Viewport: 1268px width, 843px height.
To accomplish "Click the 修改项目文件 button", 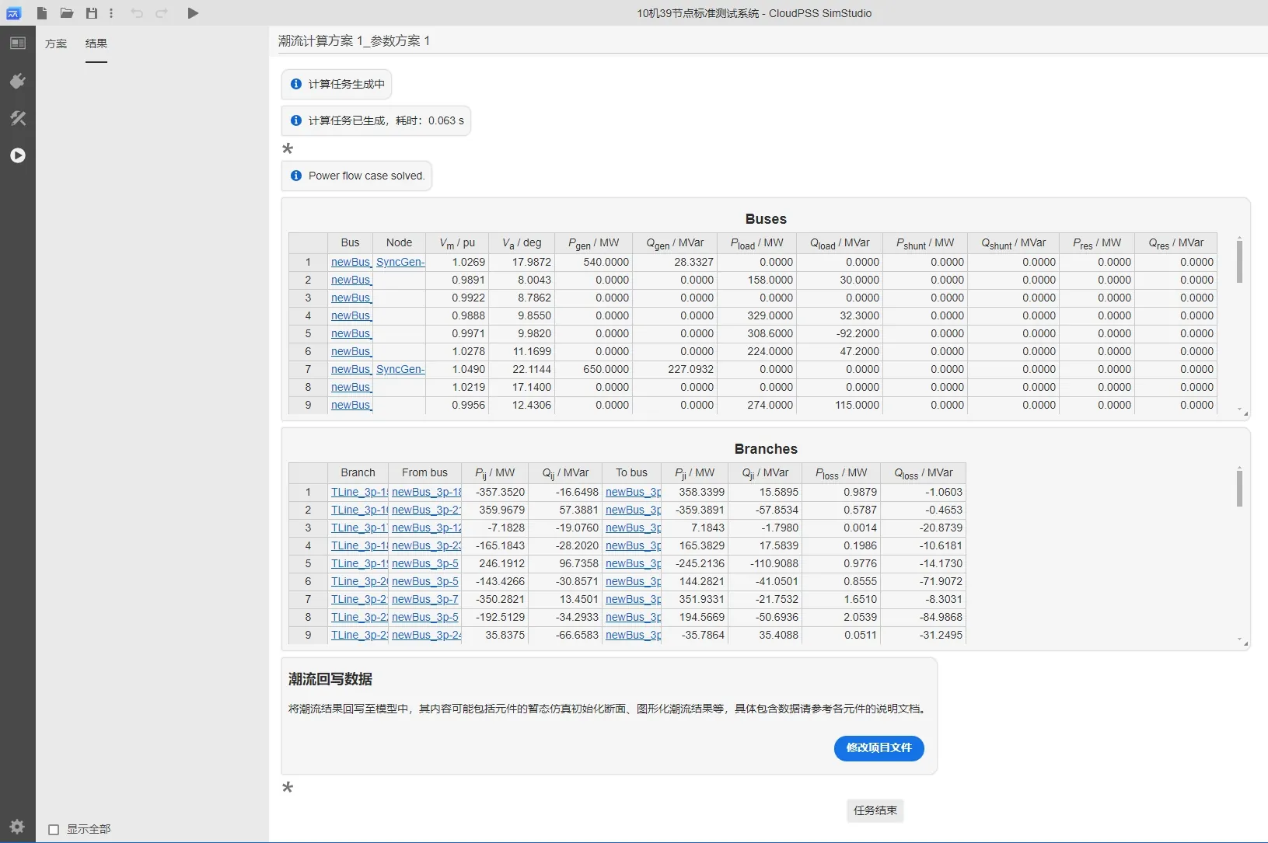I will tap(879, 748).
